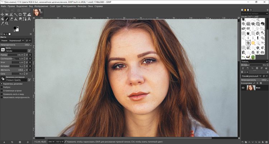269x144 pixels.
Task: Open the zoom percentage dropdown in status bar
Action: (x=58, y=141)
